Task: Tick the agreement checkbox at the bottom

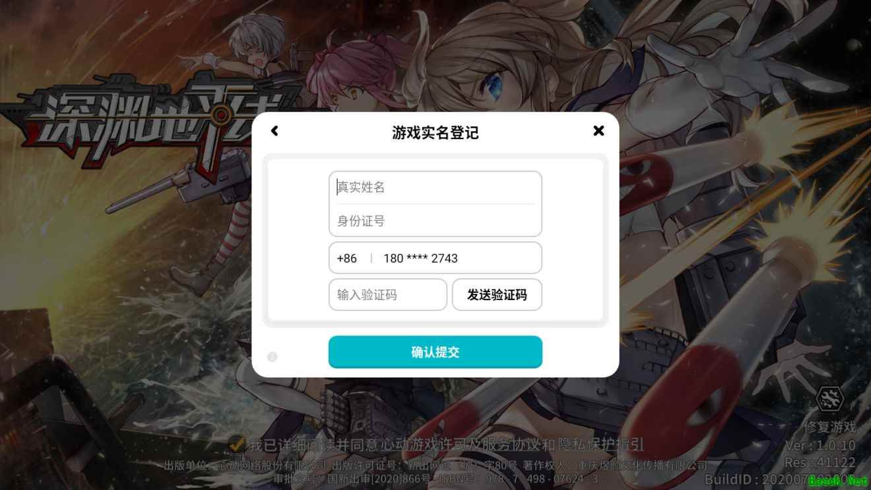Action: 236,444
